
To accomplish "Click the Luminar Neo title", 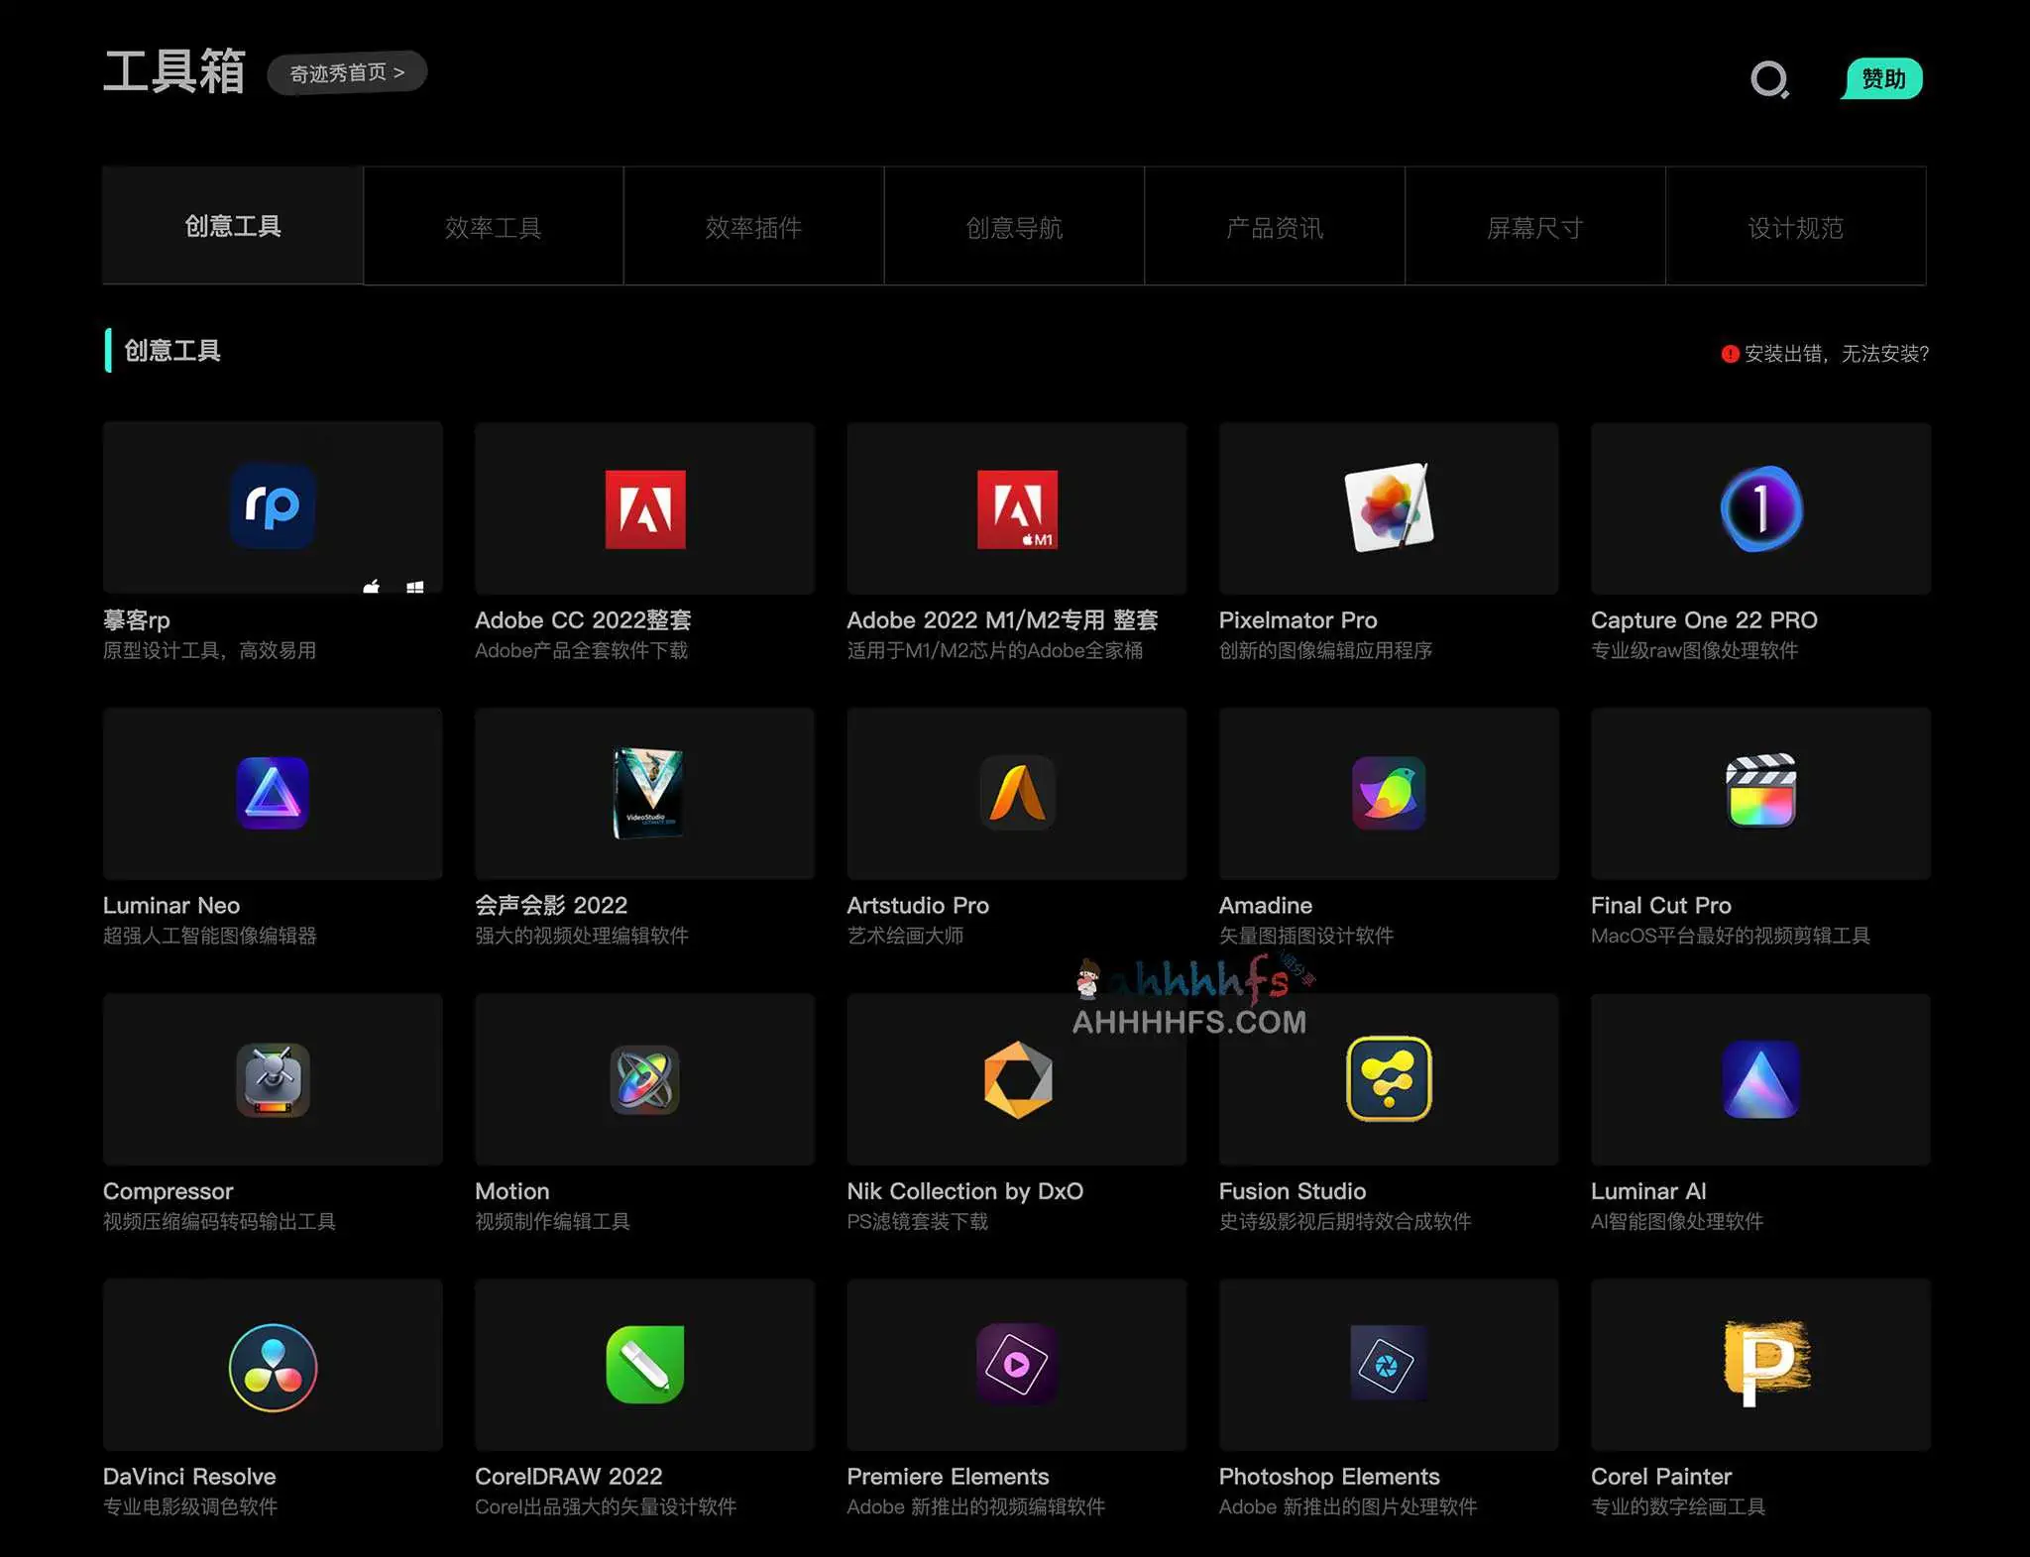I will [x=171, y=905].
